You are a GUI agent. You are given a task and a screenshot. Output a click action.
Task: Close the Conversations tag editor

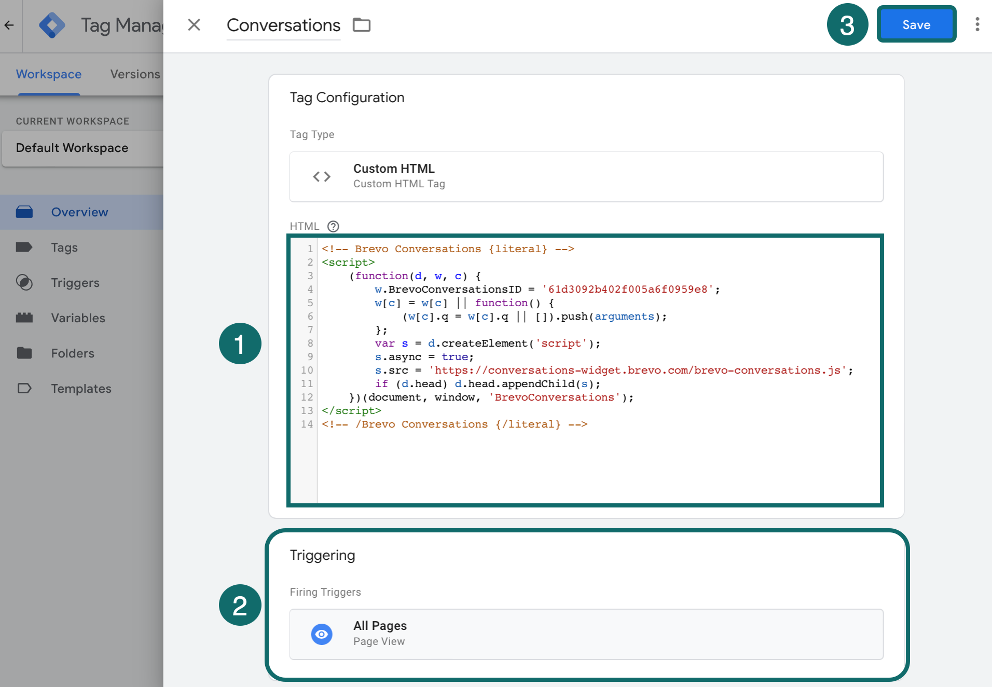(194, 24)
